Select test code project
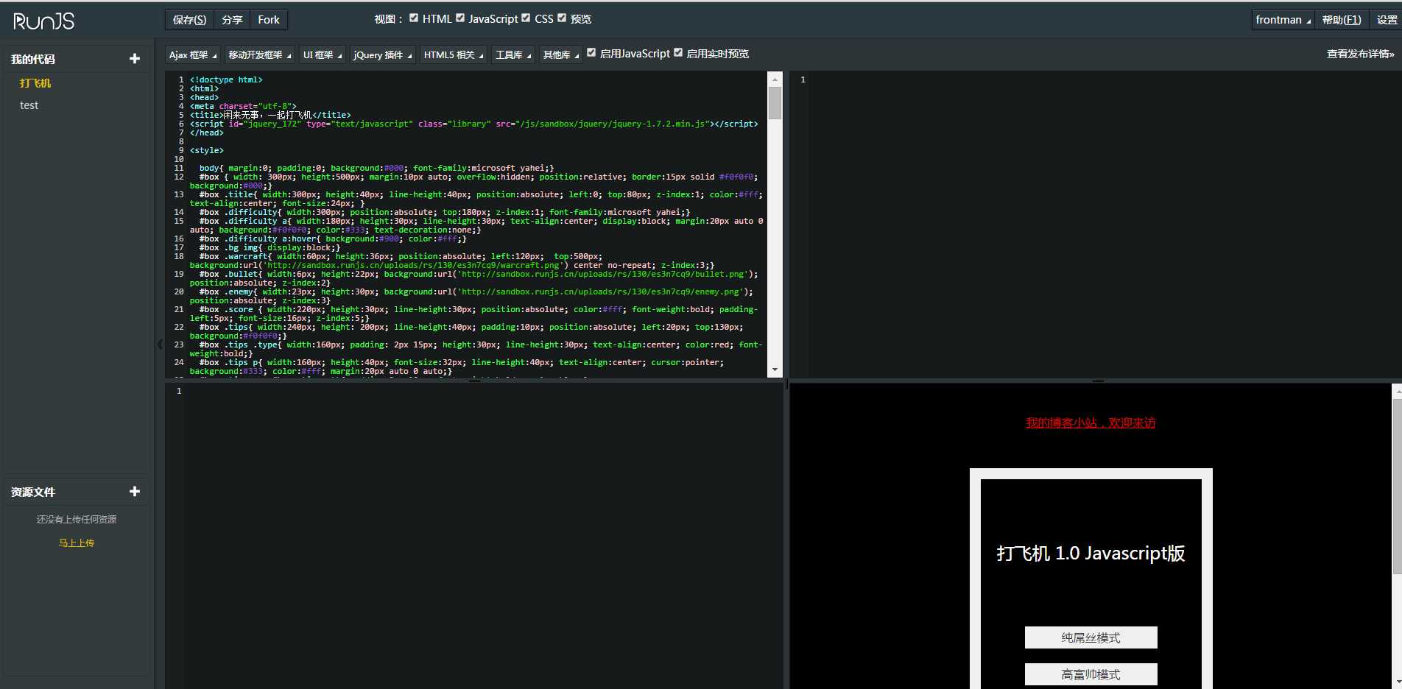This screenshot has width=1402, height=689. [x=29, y=105]
